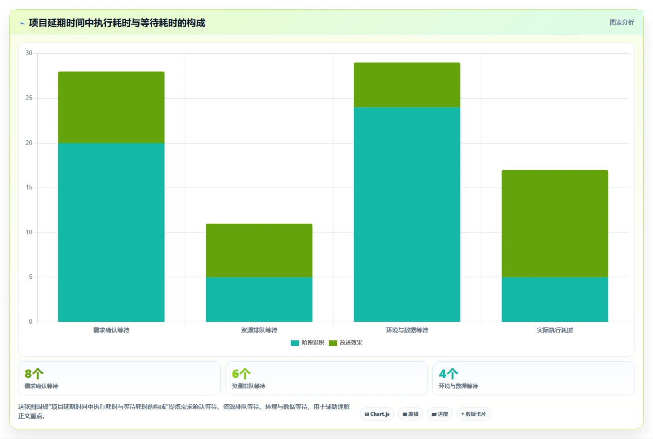Click the y-axis value 0
The image size is (653, 439).
tap(31, 322)
